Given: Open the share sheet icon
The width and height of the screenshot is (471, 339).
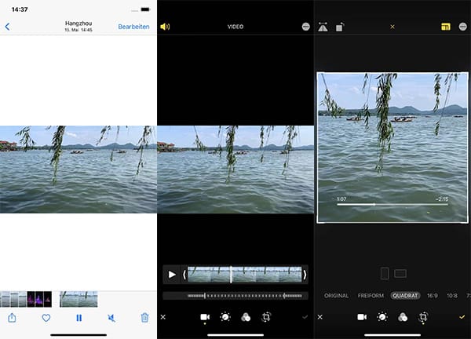Looking at the screenshot, I should 12,317.
